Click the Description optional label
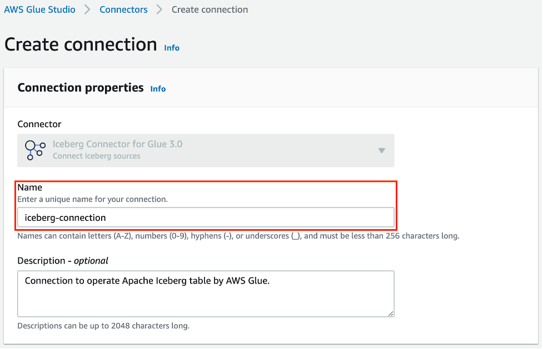The width and height of the screenshot is (543, 349). [x=63, y=260]
